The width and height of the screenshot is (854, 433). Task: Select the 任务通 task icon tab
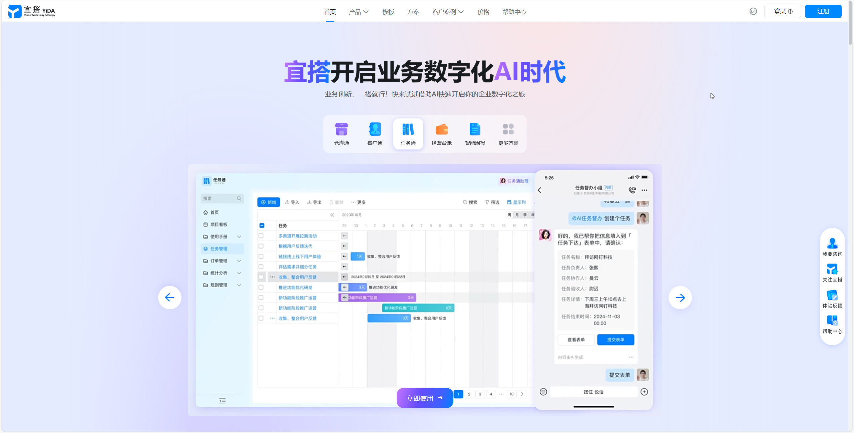(408, 134)
